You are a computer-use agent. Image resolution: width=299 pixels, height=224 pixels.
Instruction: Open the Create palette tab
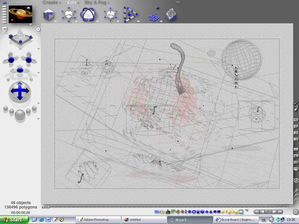coord(50,3)
